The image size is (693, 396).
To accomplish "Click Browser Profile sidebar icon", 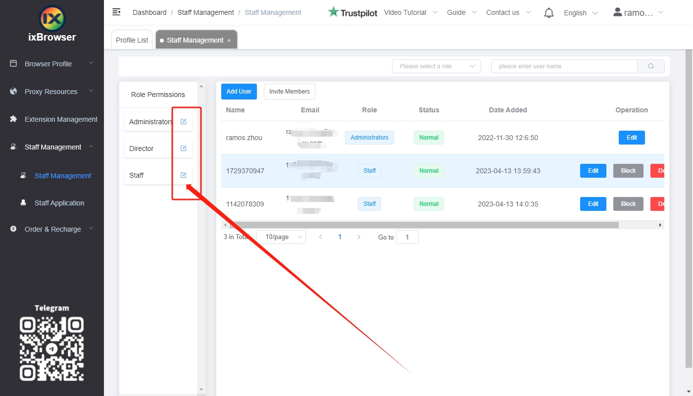I will tap(13, 63).
